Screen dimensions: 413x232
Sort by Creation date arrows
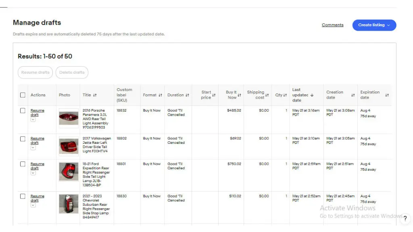(353, 95)
